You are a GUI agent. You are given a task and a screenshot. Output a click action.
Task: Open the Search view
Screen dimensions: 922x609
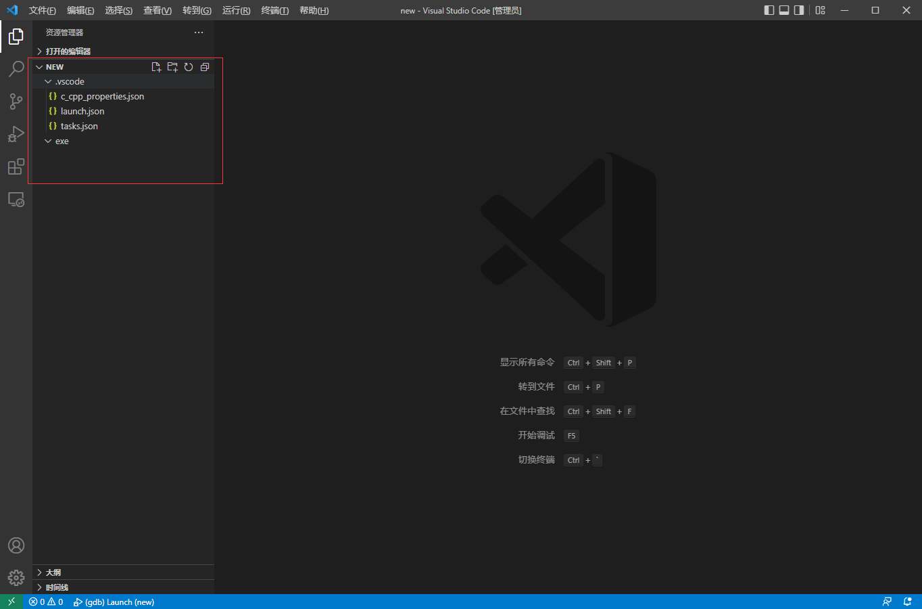[x=16, y=69]
